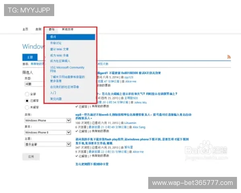Open Alice-He link in 22 小时 row

[x=138, y=152]
